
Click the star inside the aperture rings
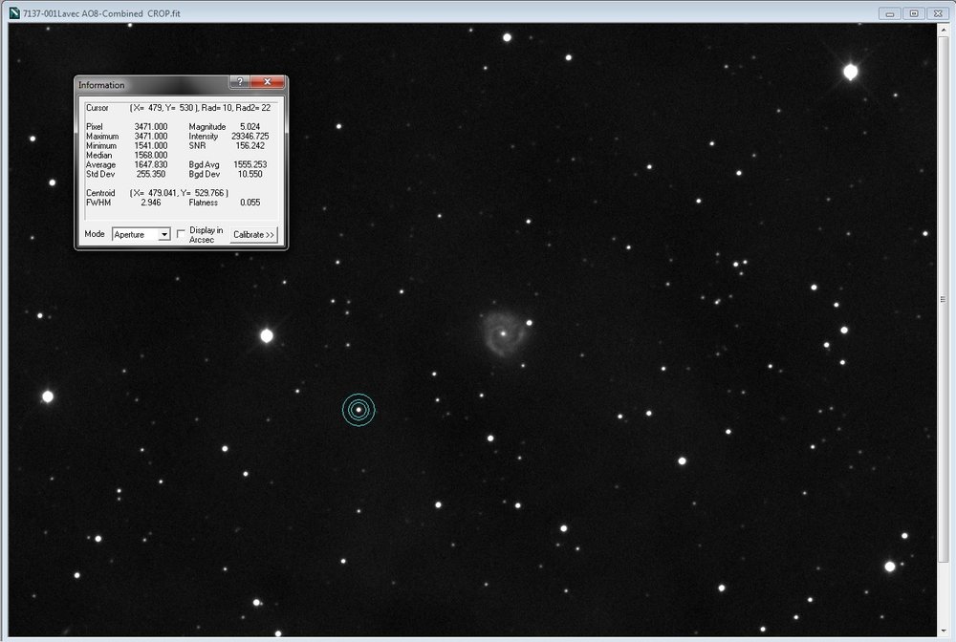[358, 410]
